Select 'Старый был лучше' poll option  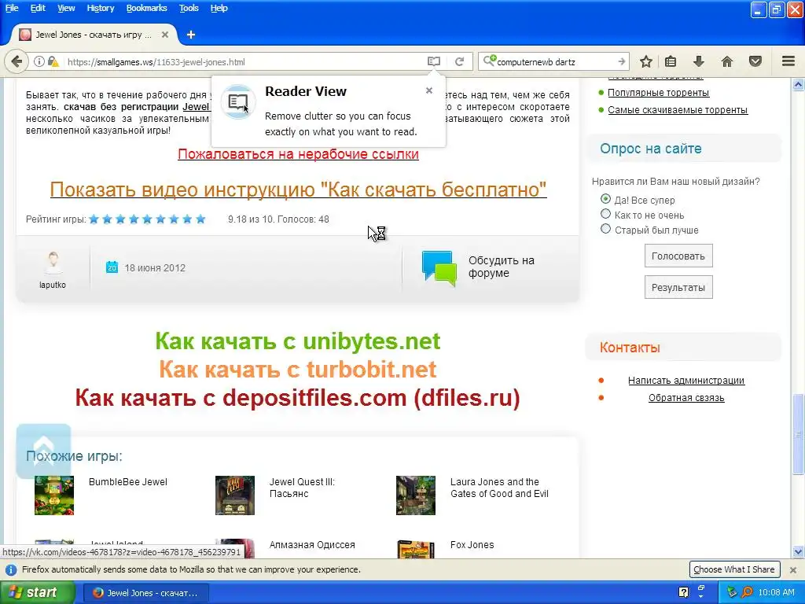(x=606, y=229)
